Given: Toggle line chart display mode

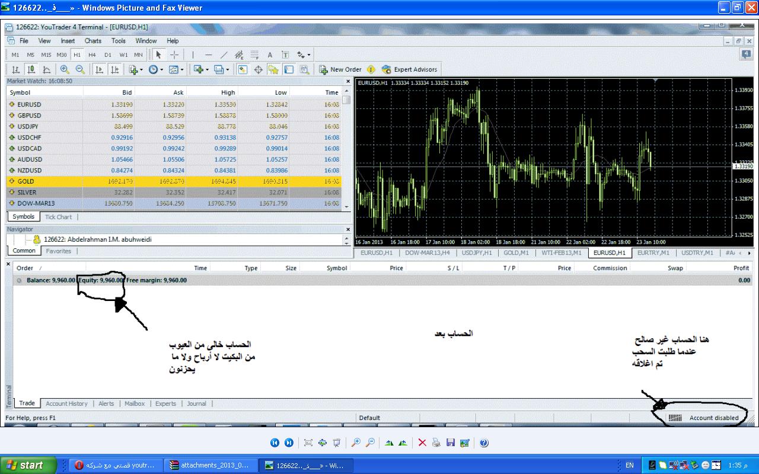Looking at the screenshot, I should tap(46, 69).
